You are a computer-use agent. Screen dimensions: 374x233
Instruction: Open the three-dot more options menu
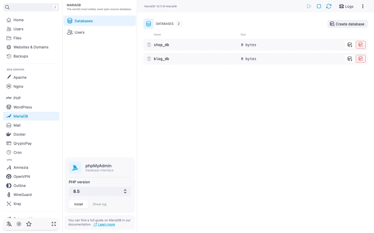(x=363, y=6)
